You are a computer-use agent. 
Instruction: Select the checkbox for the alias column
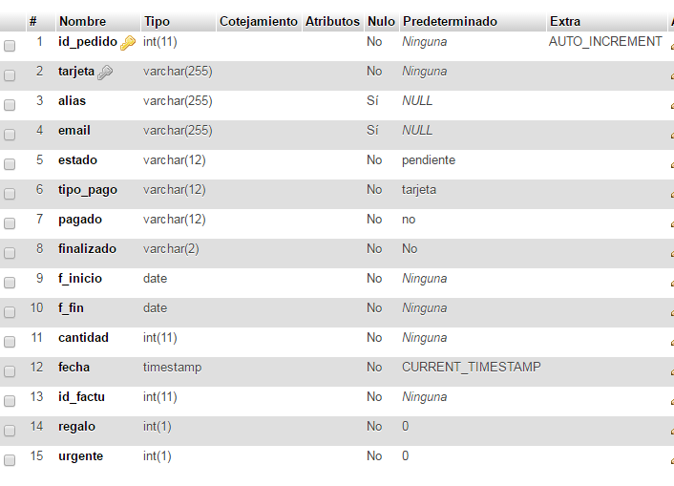pyautogui.click(x=10, y=105)
